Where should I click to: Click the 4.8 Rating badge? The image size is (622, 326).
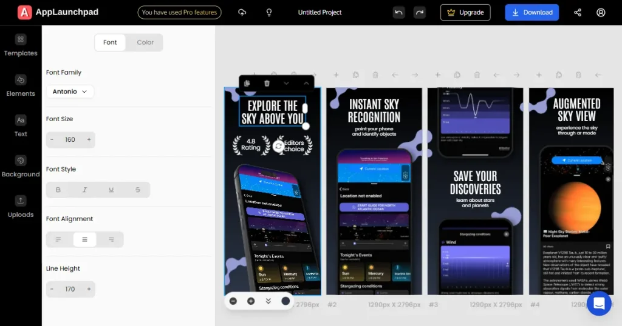[x=251, y=145]
